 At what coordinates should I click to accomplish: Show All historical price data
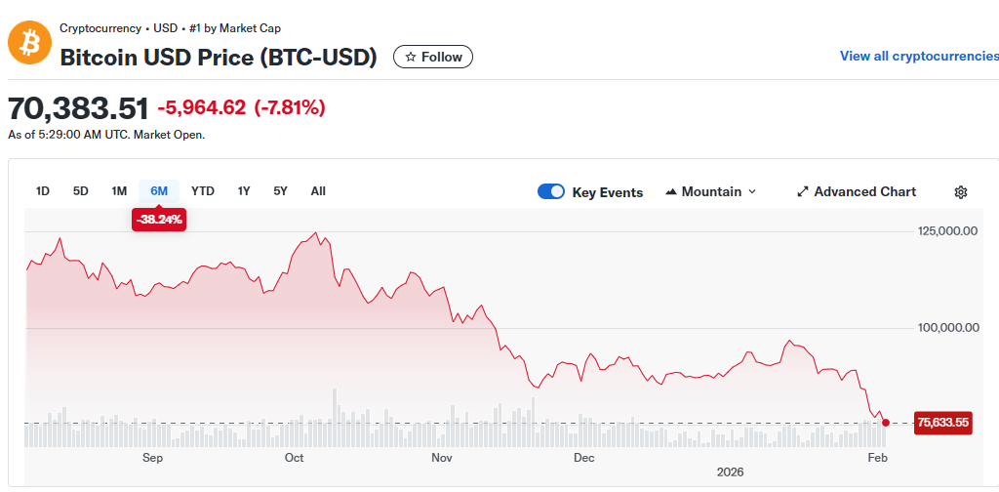tap(319, 191)
